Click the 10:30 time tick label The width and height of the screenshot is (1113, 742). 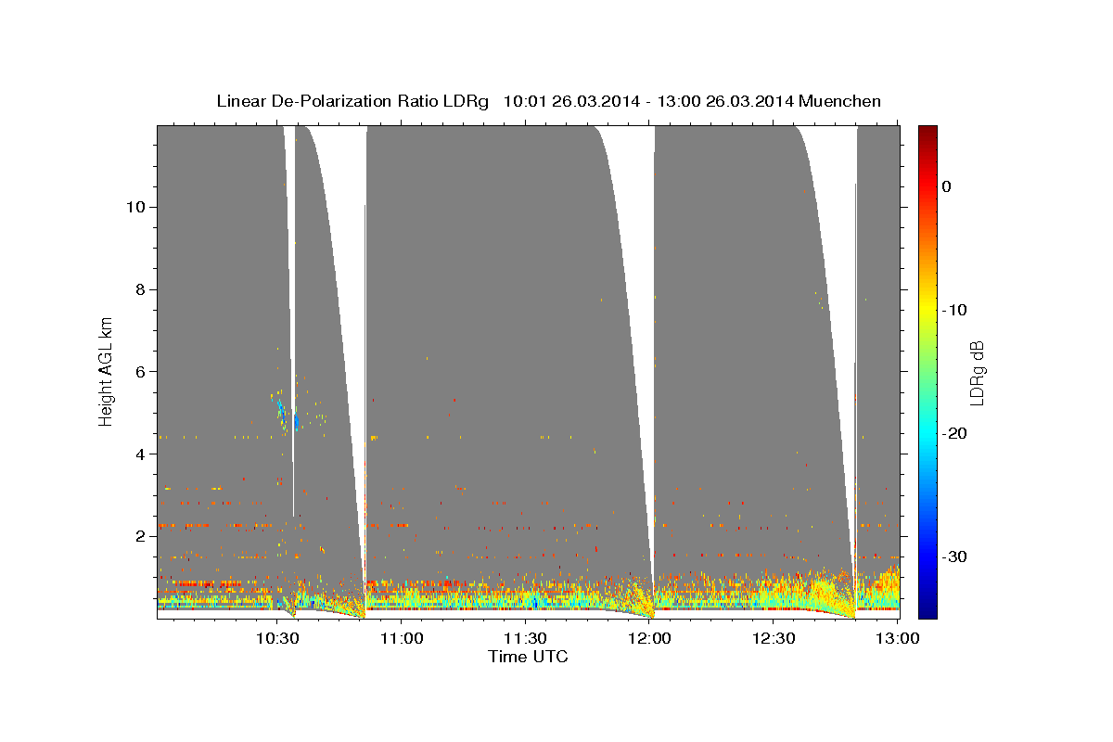click(x=277, y=638)
